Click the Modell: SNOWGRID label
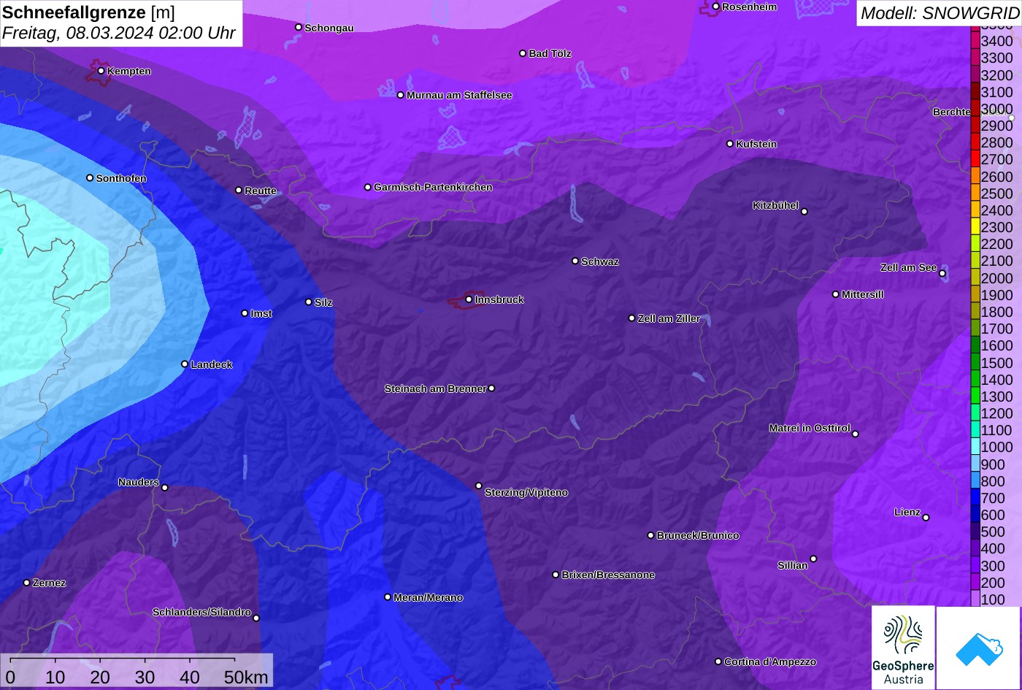The width and height of the screenshot is (1022, 690). pos(940,12)
